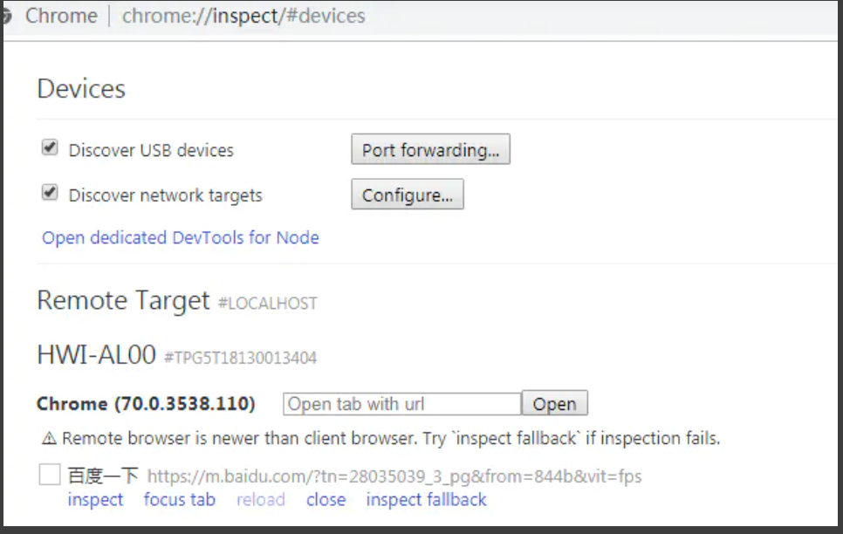
Task: Click the chrome://inspect/#devices address text
Action: click(x=243, y=16)
